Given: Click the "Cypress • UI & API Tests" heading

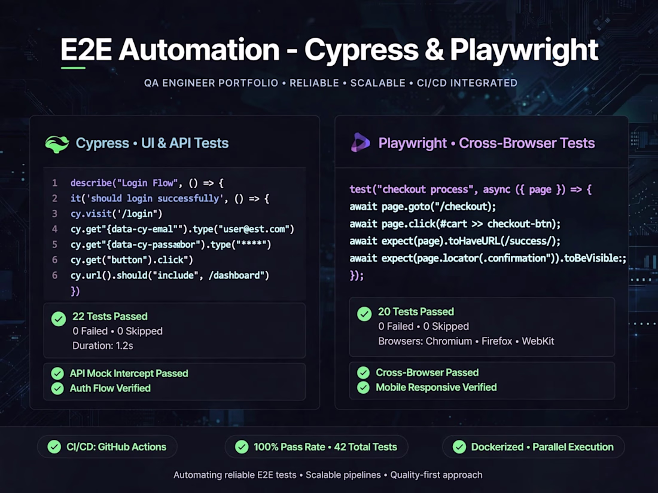Looking at the screenshot, I should point(152,143).
